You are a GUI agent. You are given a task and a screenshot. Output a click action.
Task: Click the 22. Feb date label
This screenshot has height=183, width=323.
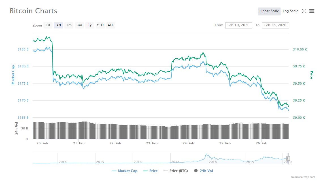point(115,144)
